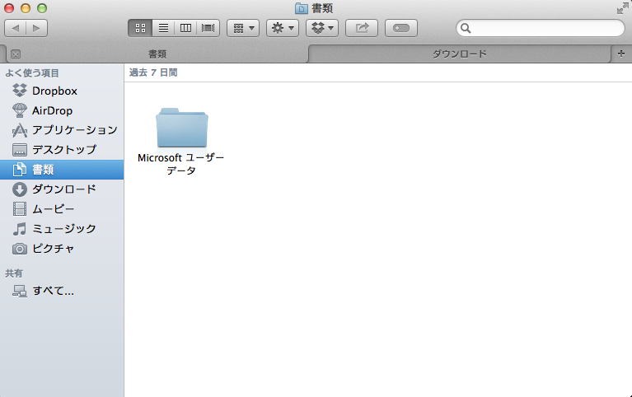Switch to list view

(163, 28)
